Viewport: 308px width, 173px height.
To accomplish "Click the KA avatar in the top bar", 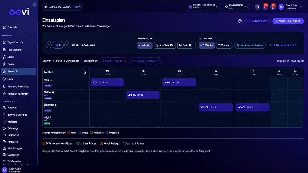I will pos(281,7).
